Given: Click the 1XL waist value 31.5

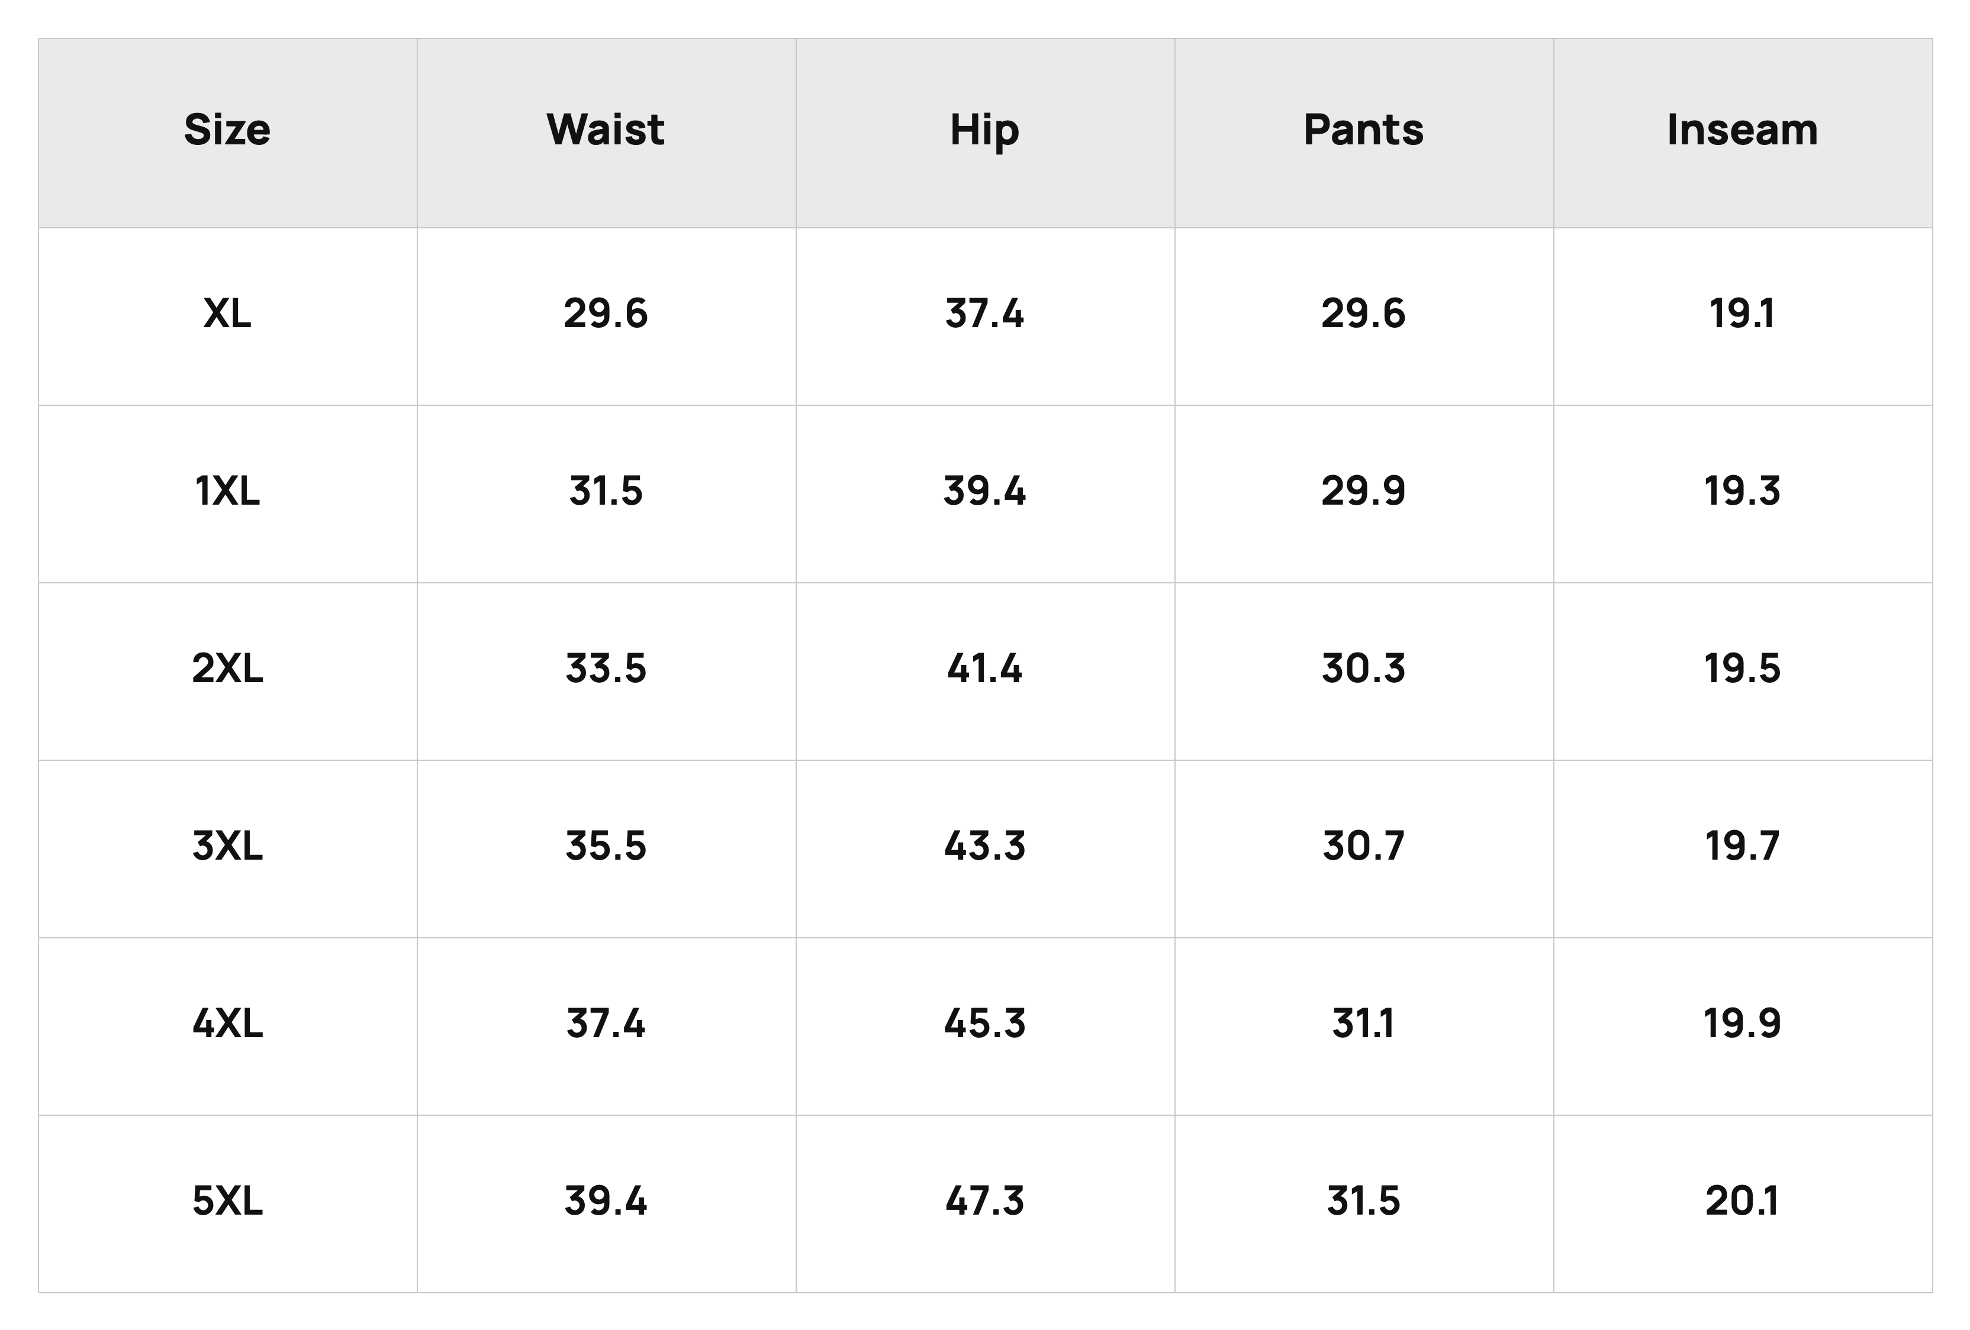Looking at the screenshot, I should (x=605, y=491).
